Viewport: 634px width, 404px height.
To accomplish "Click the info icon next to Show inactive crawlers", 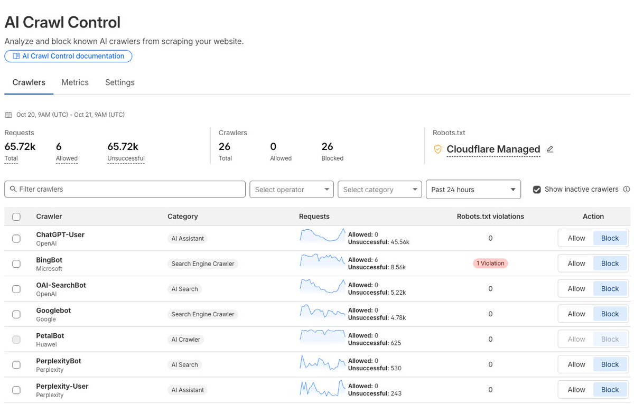I will pyautogui.click(x=627, y=189).
